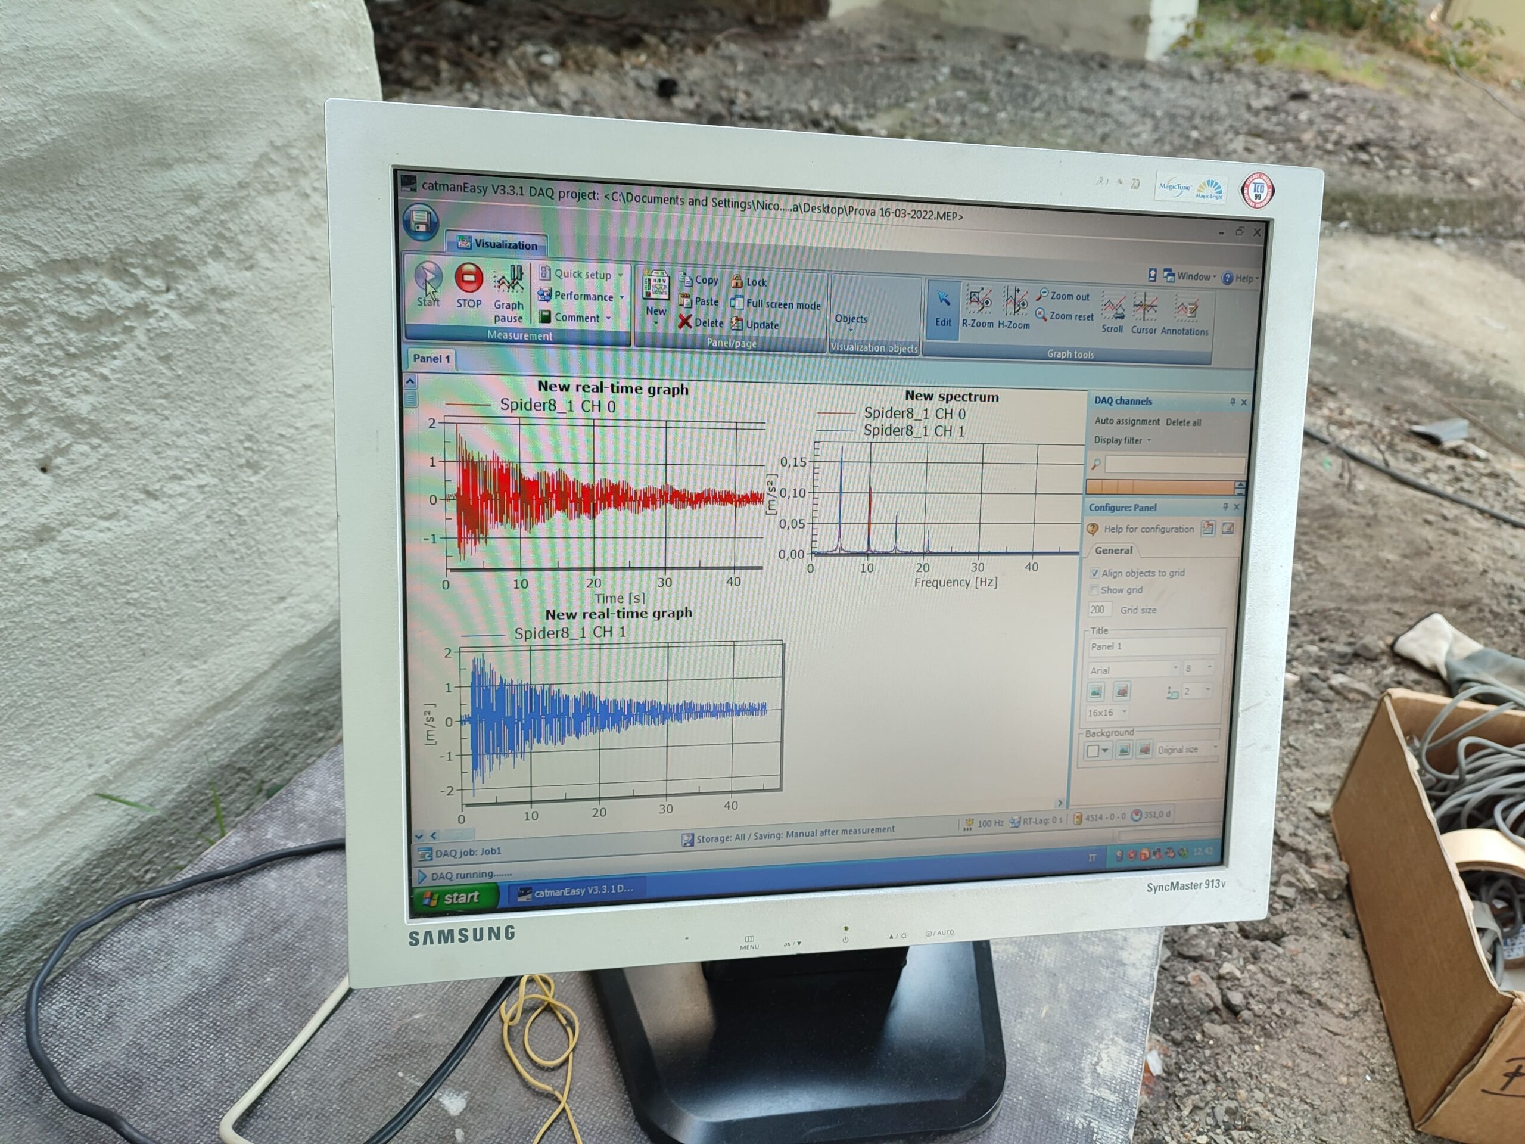Select the General configuration tab

1113,551
